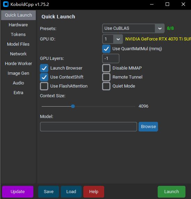This screenshot has width=191, height=199.
Task: Expand the GPU ID dropdown
Action: click(118, 39)
